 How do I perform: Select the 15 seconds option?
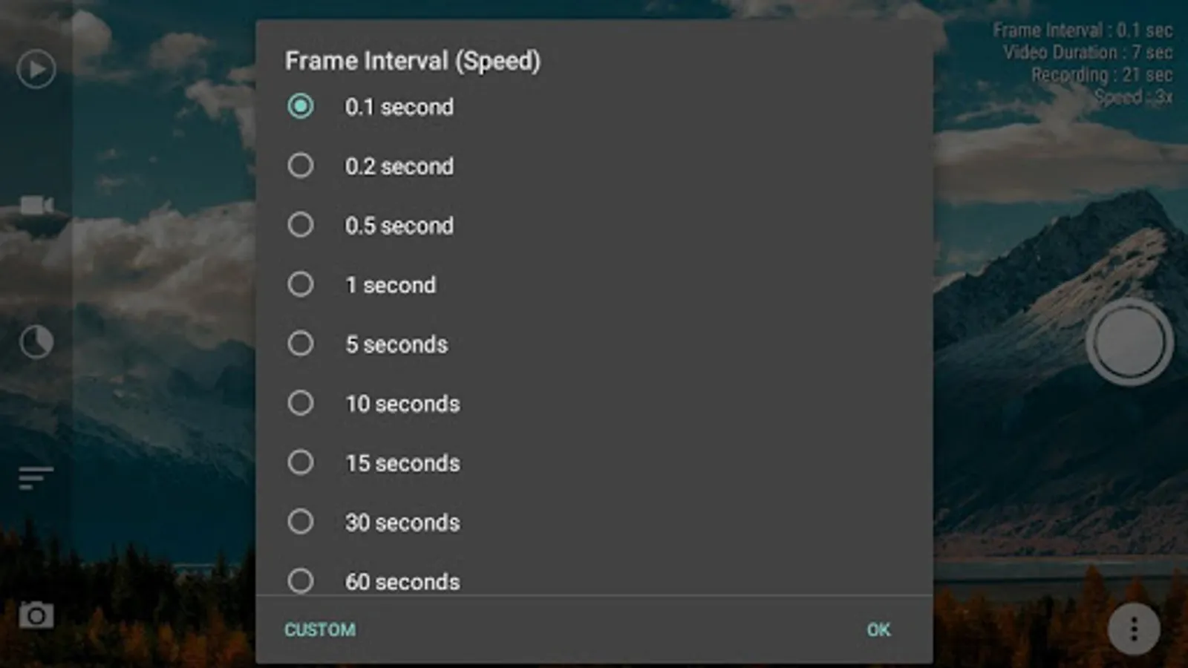pos(301,462)
